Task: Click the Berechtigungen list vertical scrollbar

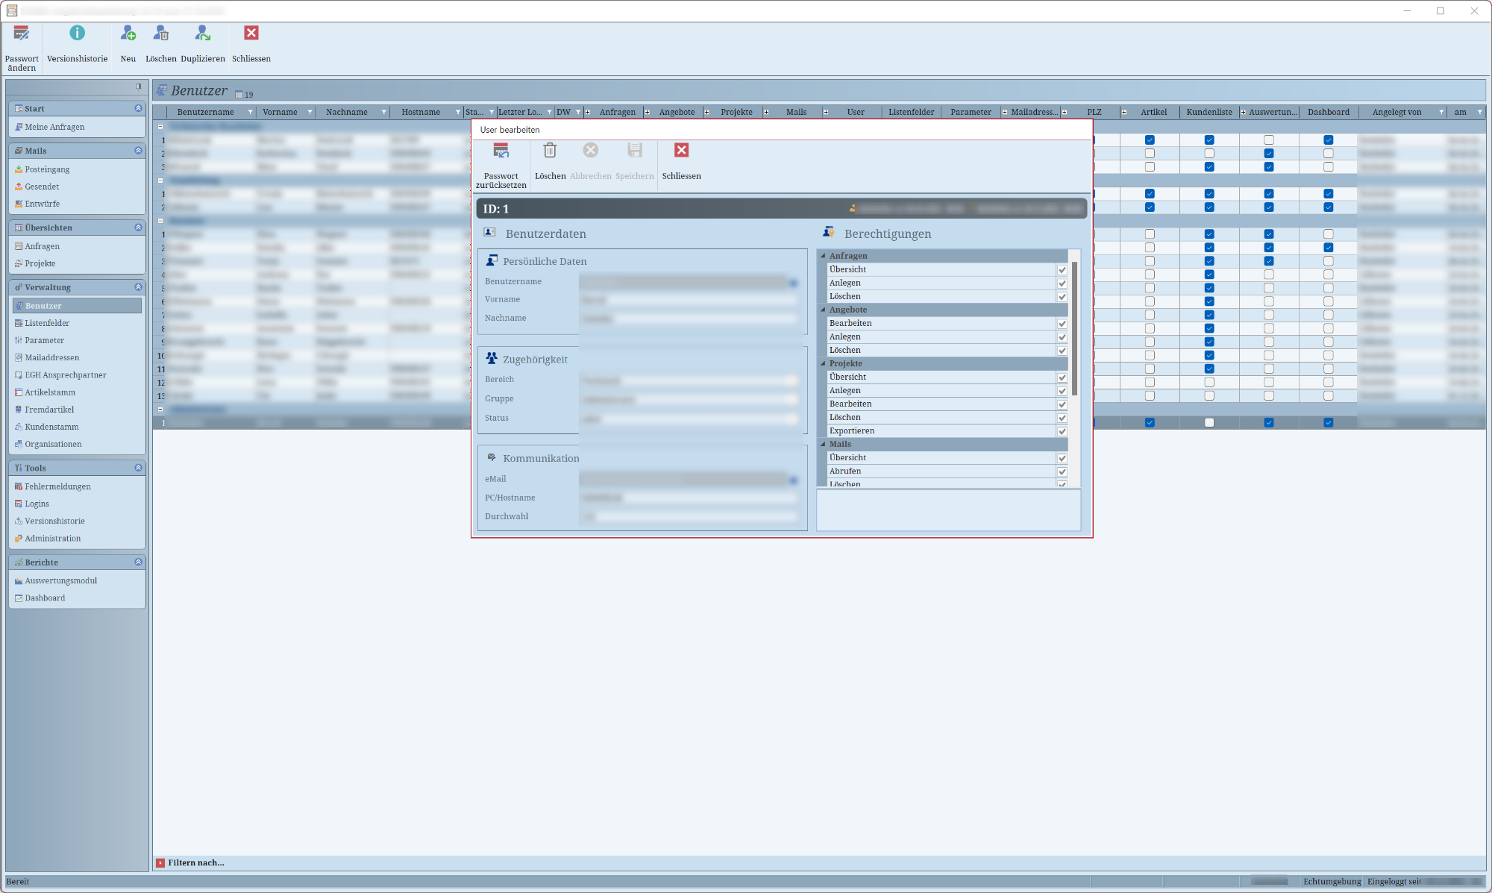Action: 1074,328
